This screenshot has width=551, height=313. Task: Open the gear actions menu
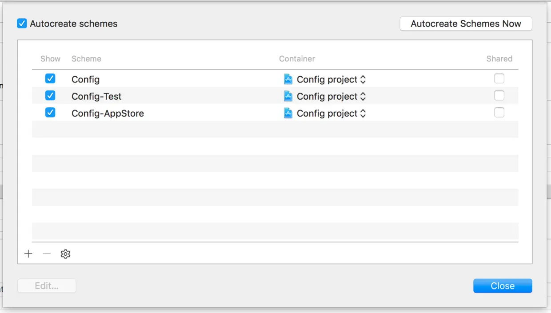(x=65, y=254)
